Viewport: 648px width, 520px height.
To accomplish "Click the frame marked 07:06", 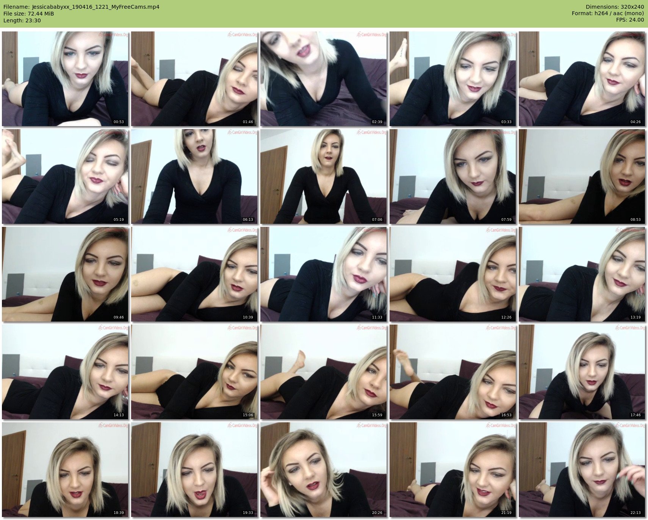I will click(x=324, y=176).
